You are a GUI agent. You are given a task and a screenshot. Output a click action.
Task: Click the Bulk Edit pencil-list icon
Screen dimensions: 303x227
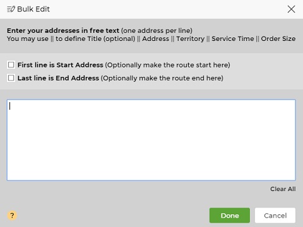pyautogui.click(x=11, y=9)
